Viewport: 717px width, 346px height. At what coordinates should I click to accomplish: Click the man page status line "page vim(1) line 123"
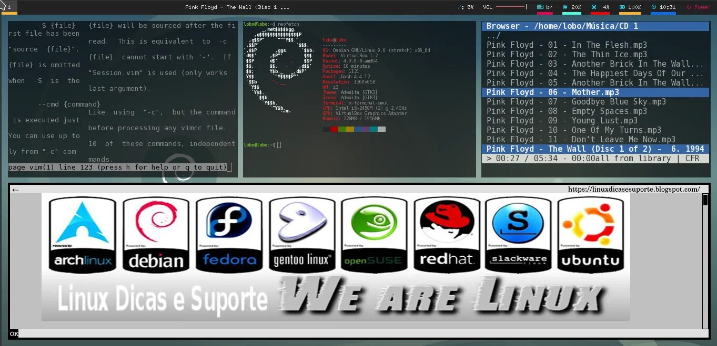(x=118, y=167)
